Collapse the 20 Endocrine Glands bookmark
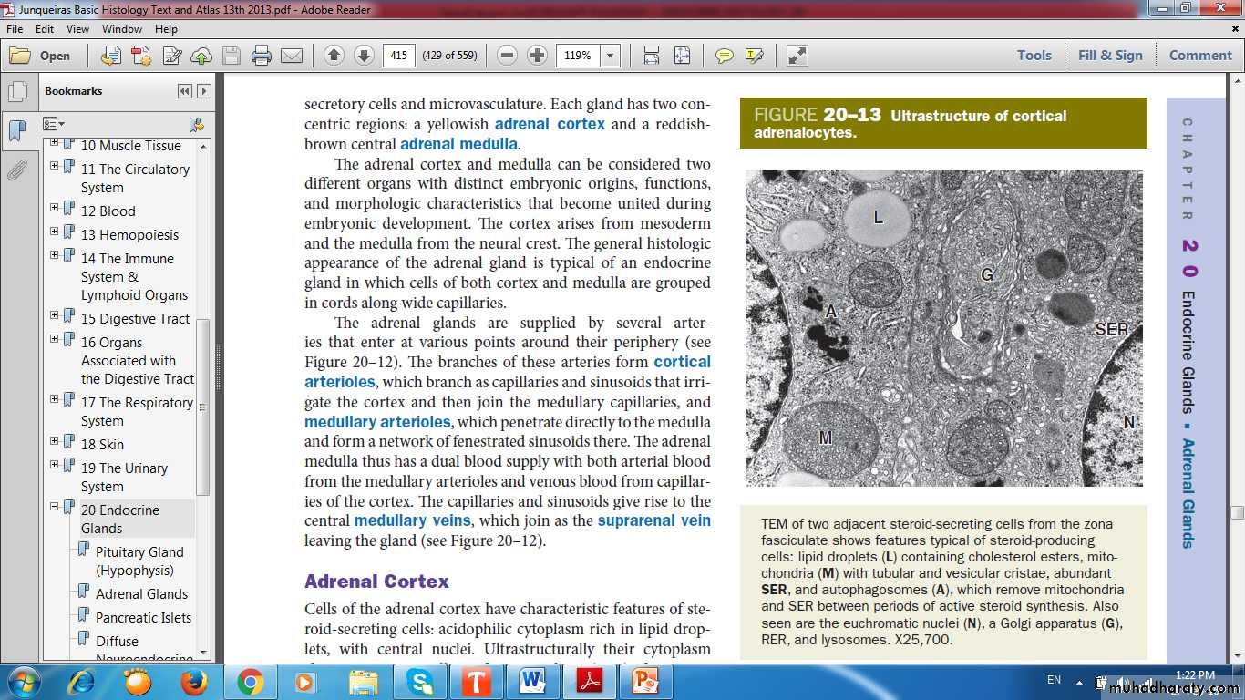This screenshot has width=1245, height=700. (x=55, y=507)
